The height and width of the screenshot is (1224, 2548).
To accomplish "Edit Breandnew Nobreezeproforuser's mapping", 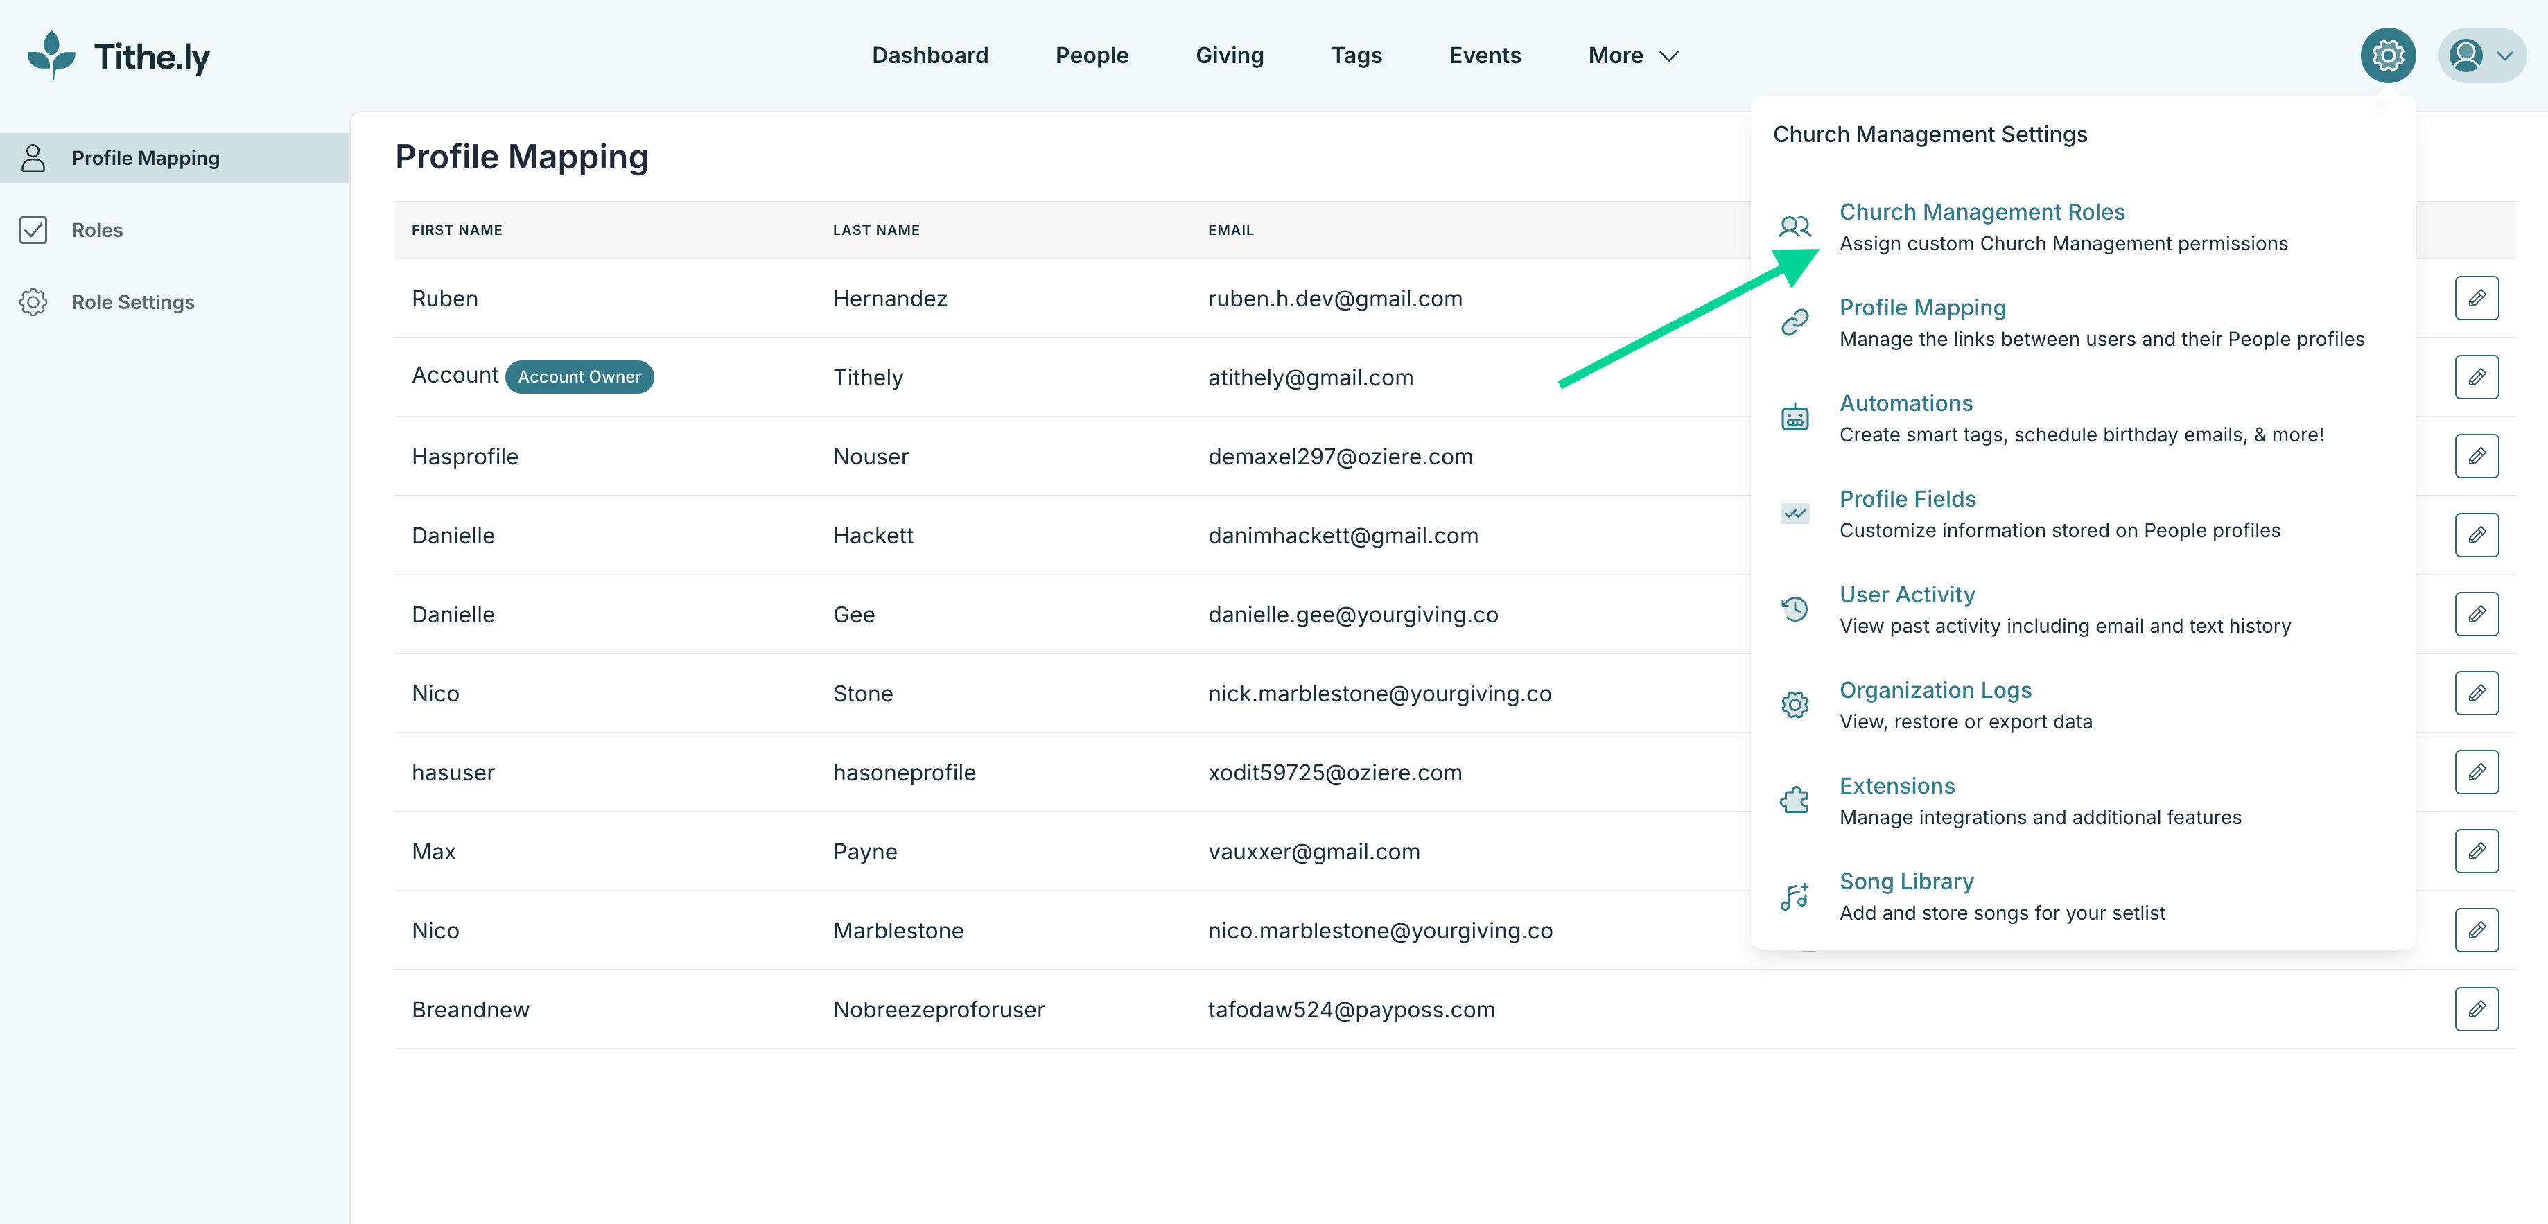I will [2476, 1009].
